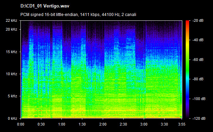Select the 20 kHz frequency axis label
The height and width of the screenshot is (132, 213).
tap(11, 29)
